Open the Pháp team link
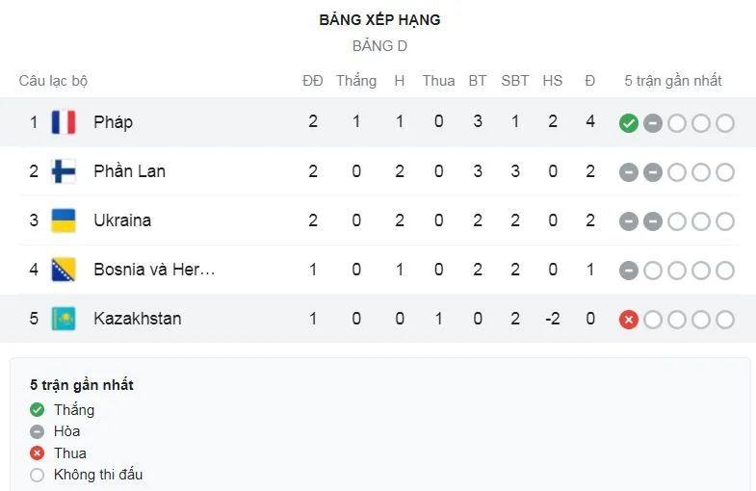 (113, 122)
